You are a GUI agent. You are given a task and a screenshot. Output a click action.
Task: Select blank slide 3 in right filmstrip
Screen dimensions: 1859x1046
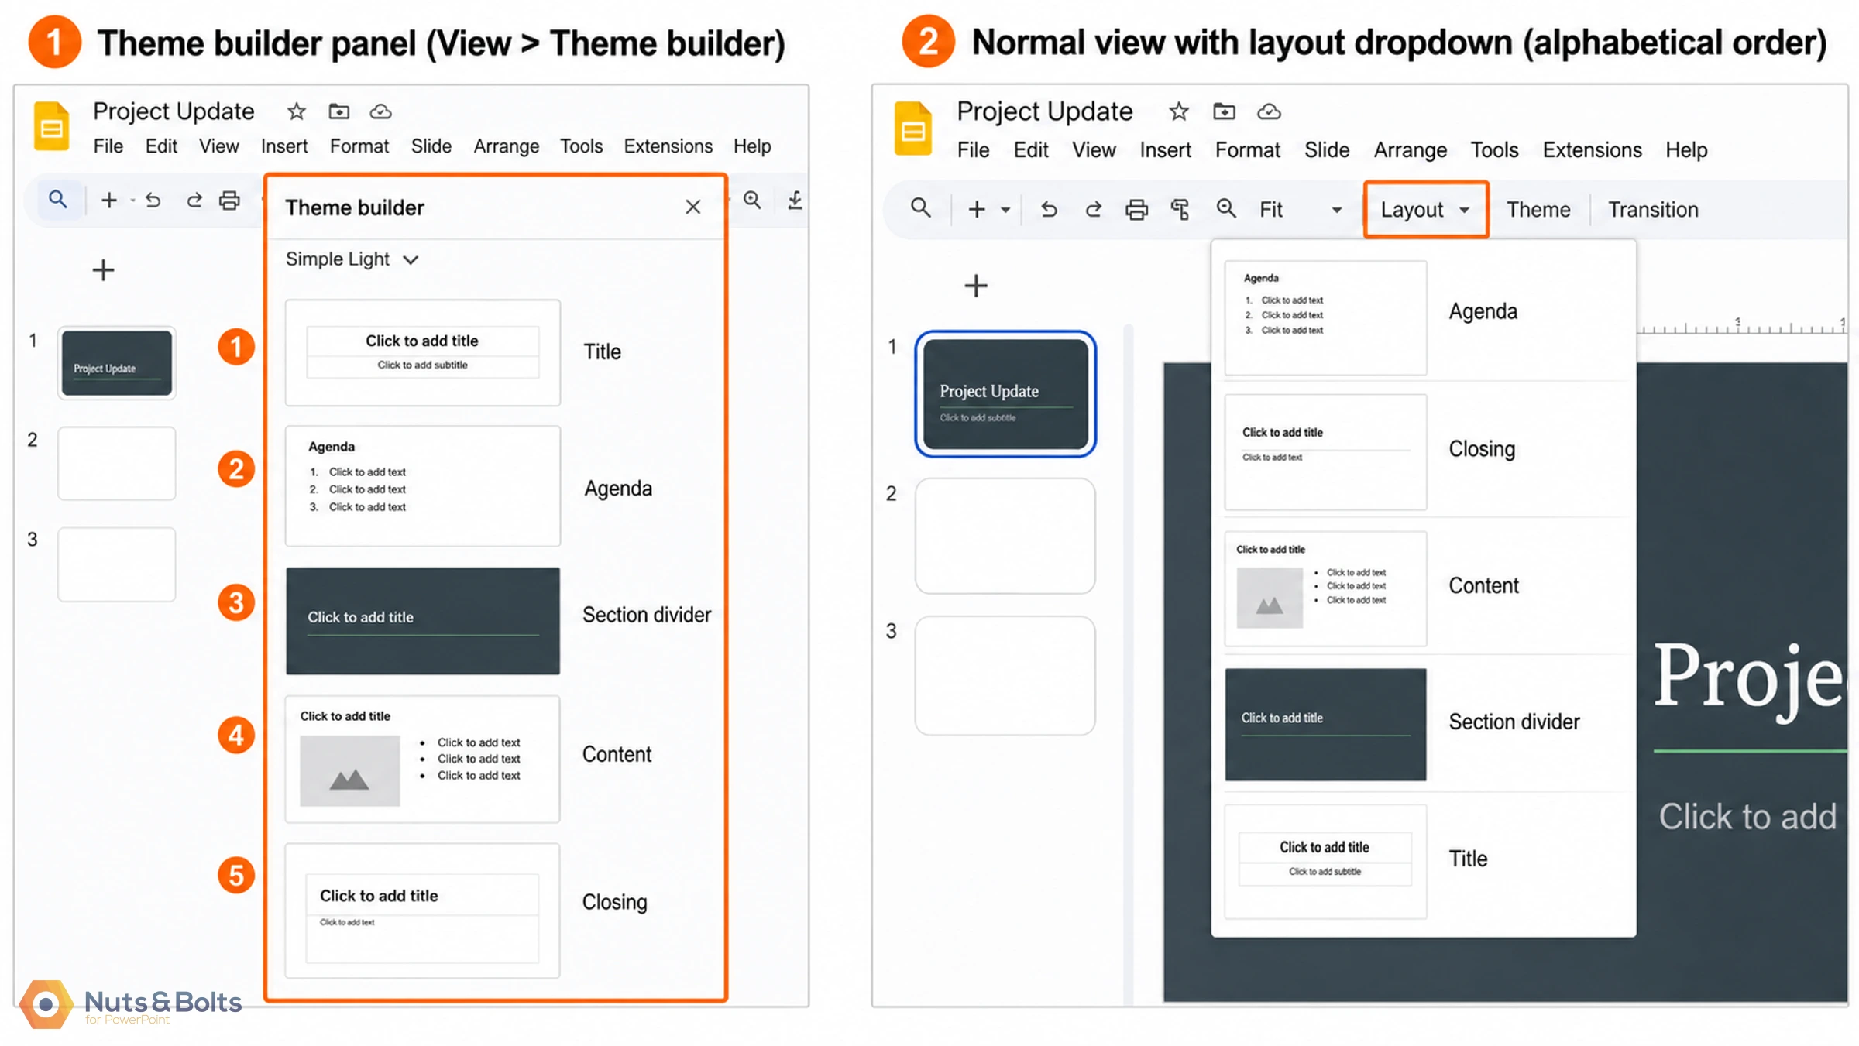(1005, 675)
